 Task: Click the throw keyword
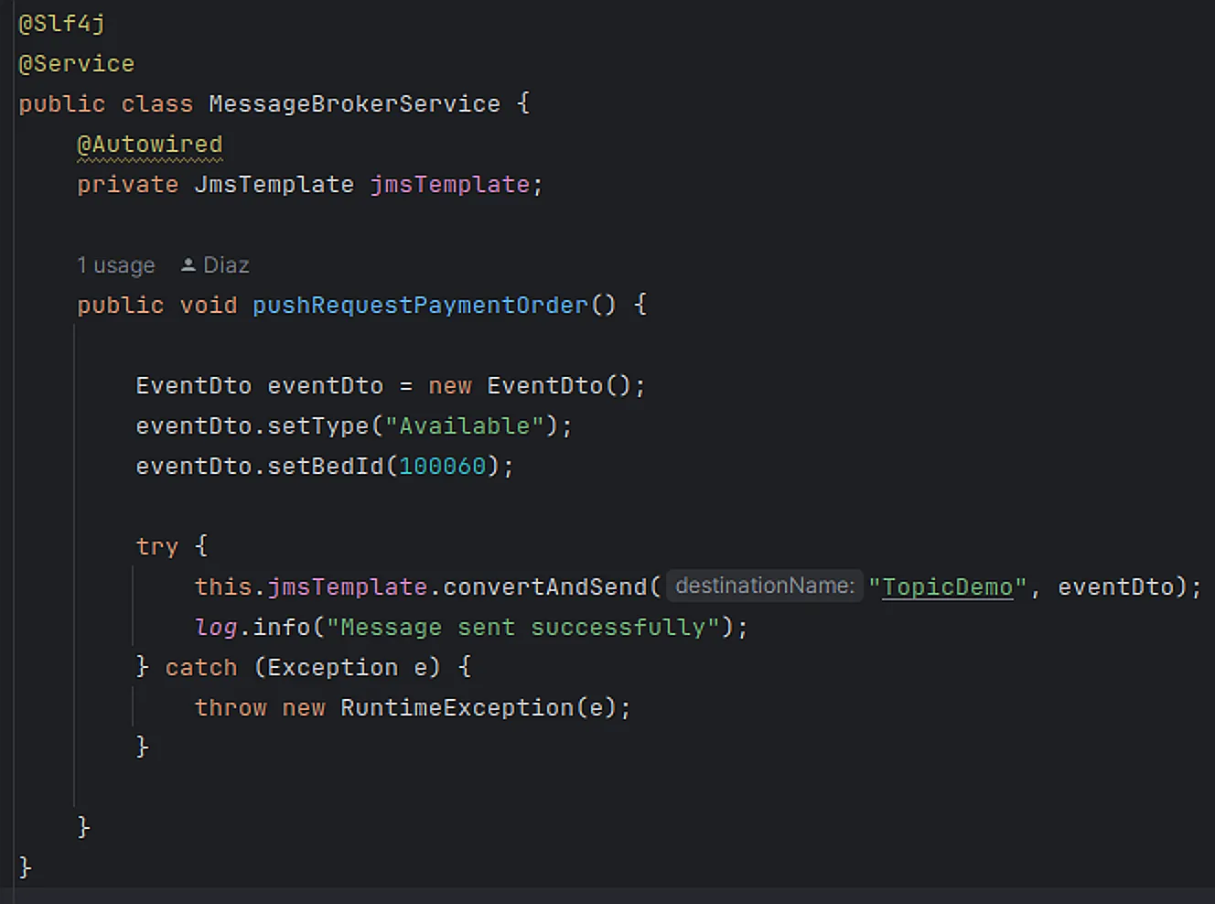[230, 708]
